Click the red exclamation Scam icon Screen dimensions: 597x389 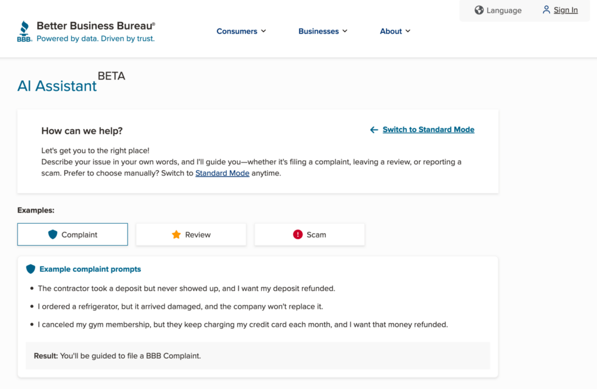tap(298, 235)
